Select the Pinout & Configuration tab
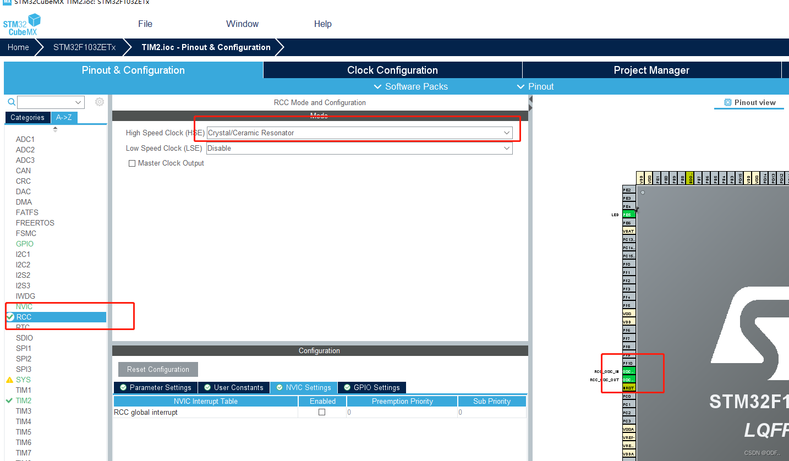The height and width of the screenshot is (461, 789). pos(133,70)
